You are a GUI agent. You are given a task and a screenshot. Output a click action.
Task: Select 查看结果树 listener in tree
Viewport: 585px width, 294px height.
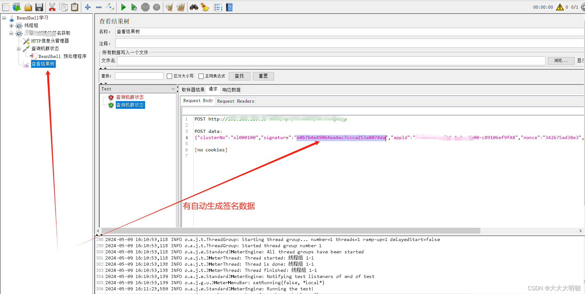(x=43, y=64)
